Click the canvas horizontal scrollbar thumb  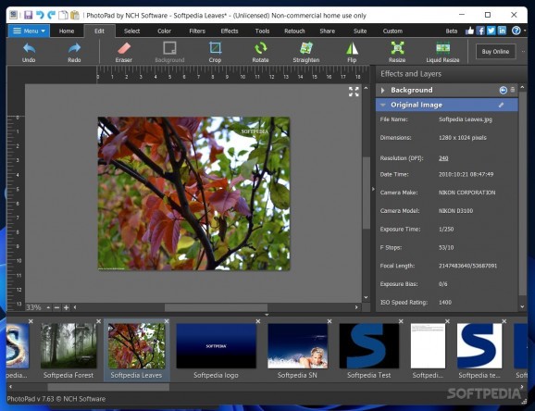click(x=216, y=307)
